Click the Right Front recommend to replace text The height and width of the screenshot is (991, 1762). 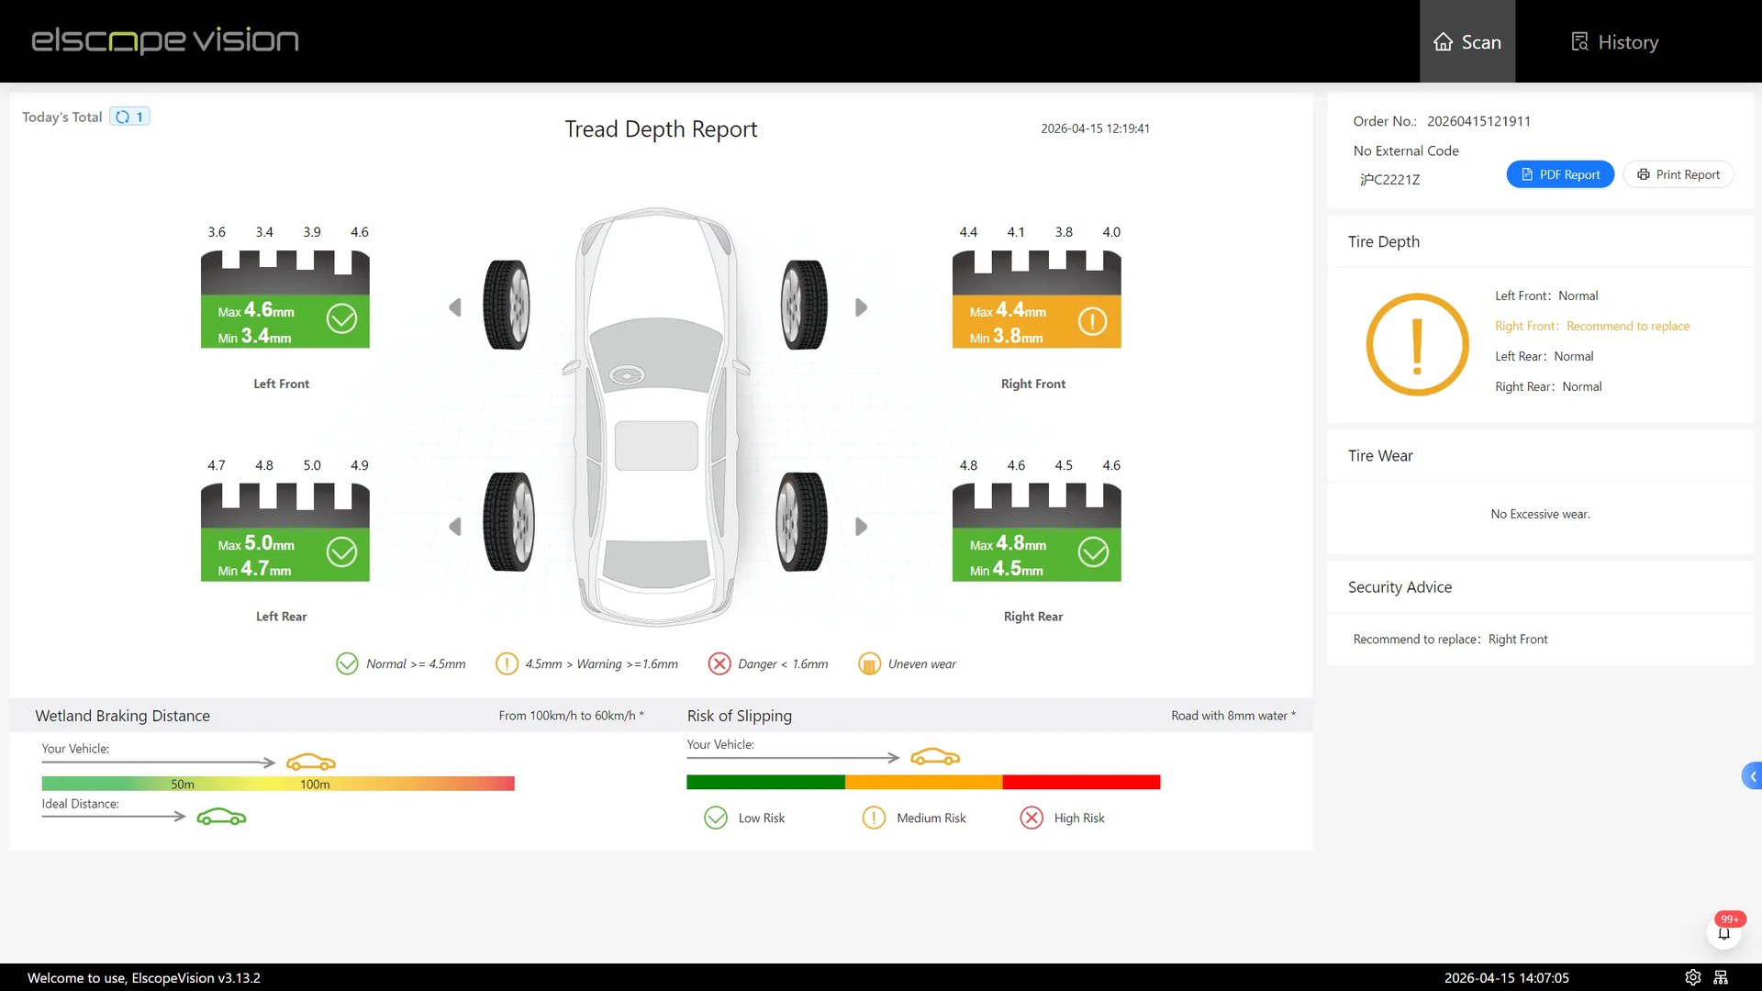point(1592,326)
